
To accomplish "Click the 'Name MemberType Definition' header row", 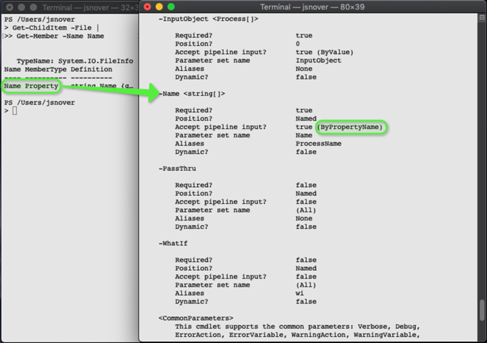I will (58, 70).
